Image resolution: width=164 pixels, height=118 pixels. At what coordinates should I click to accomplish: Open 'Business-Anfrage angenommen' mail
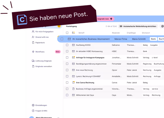point(89,89)
